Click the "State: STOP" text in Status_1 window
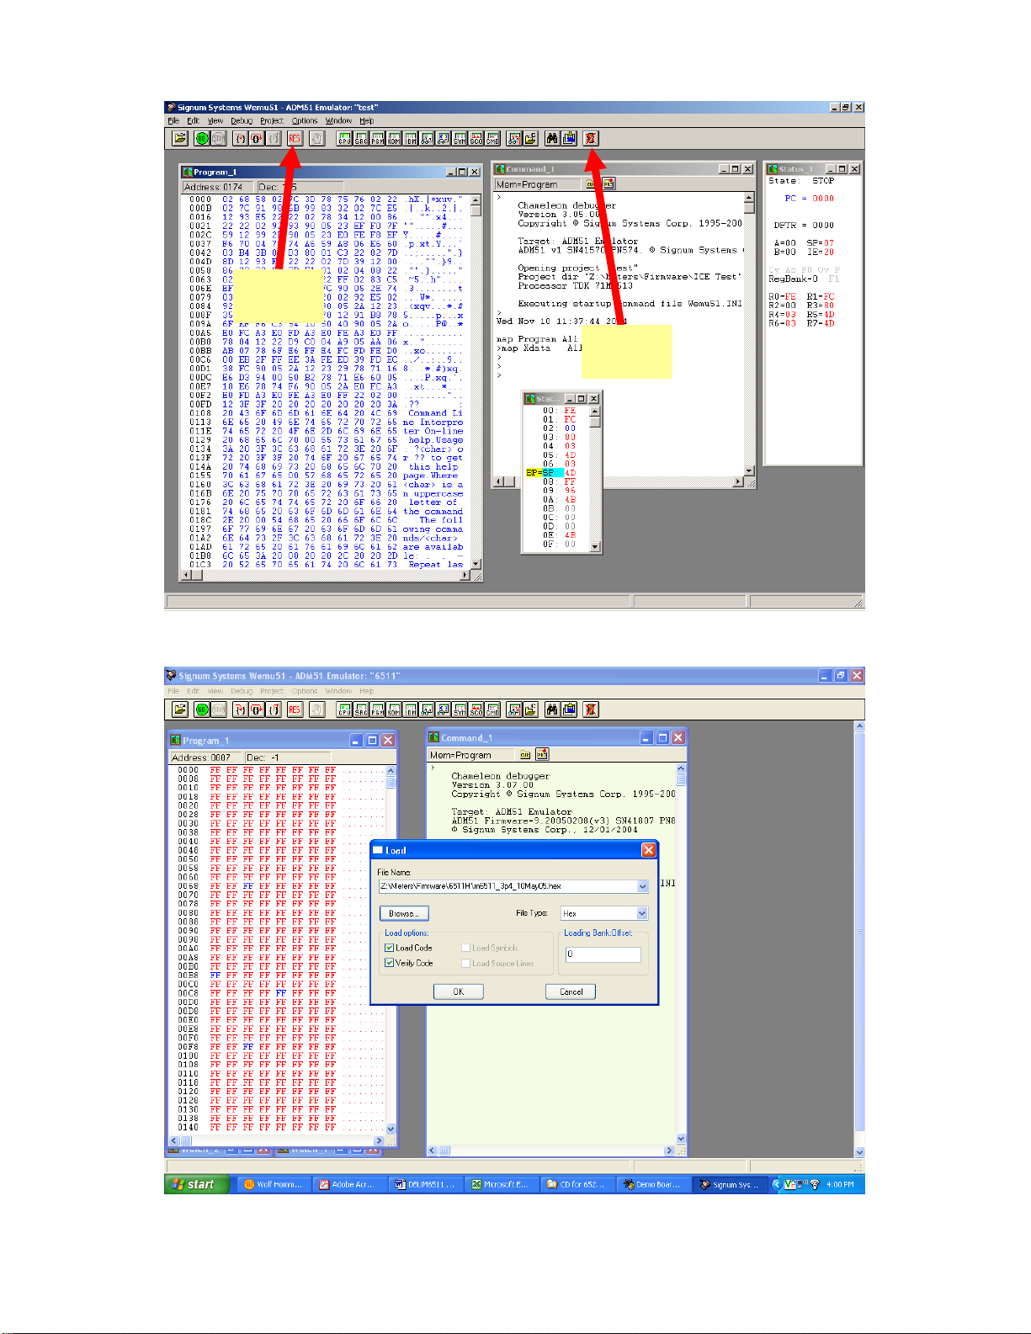The width and height of the screenshot is (1031, 1334). click(801, 181)
